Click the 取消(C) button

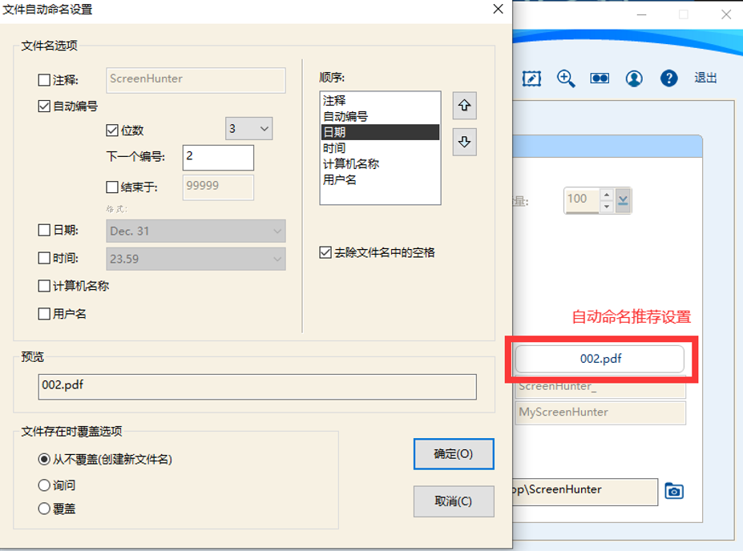tap(454, 501)
